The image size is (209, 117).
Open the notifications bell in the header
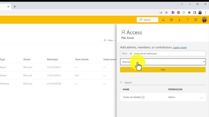tap(163, 19)
